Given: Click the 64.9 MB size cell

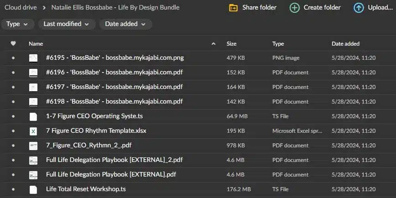Looking at the screenshot, I should pos(237,116).
